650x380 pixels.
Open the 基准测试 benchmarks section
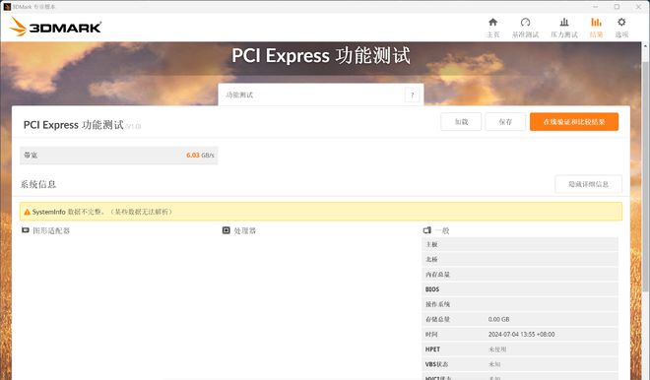coord(525,28)
